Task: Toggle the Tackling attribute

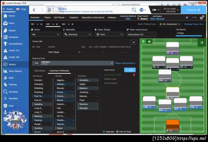Action: [42, 128]
